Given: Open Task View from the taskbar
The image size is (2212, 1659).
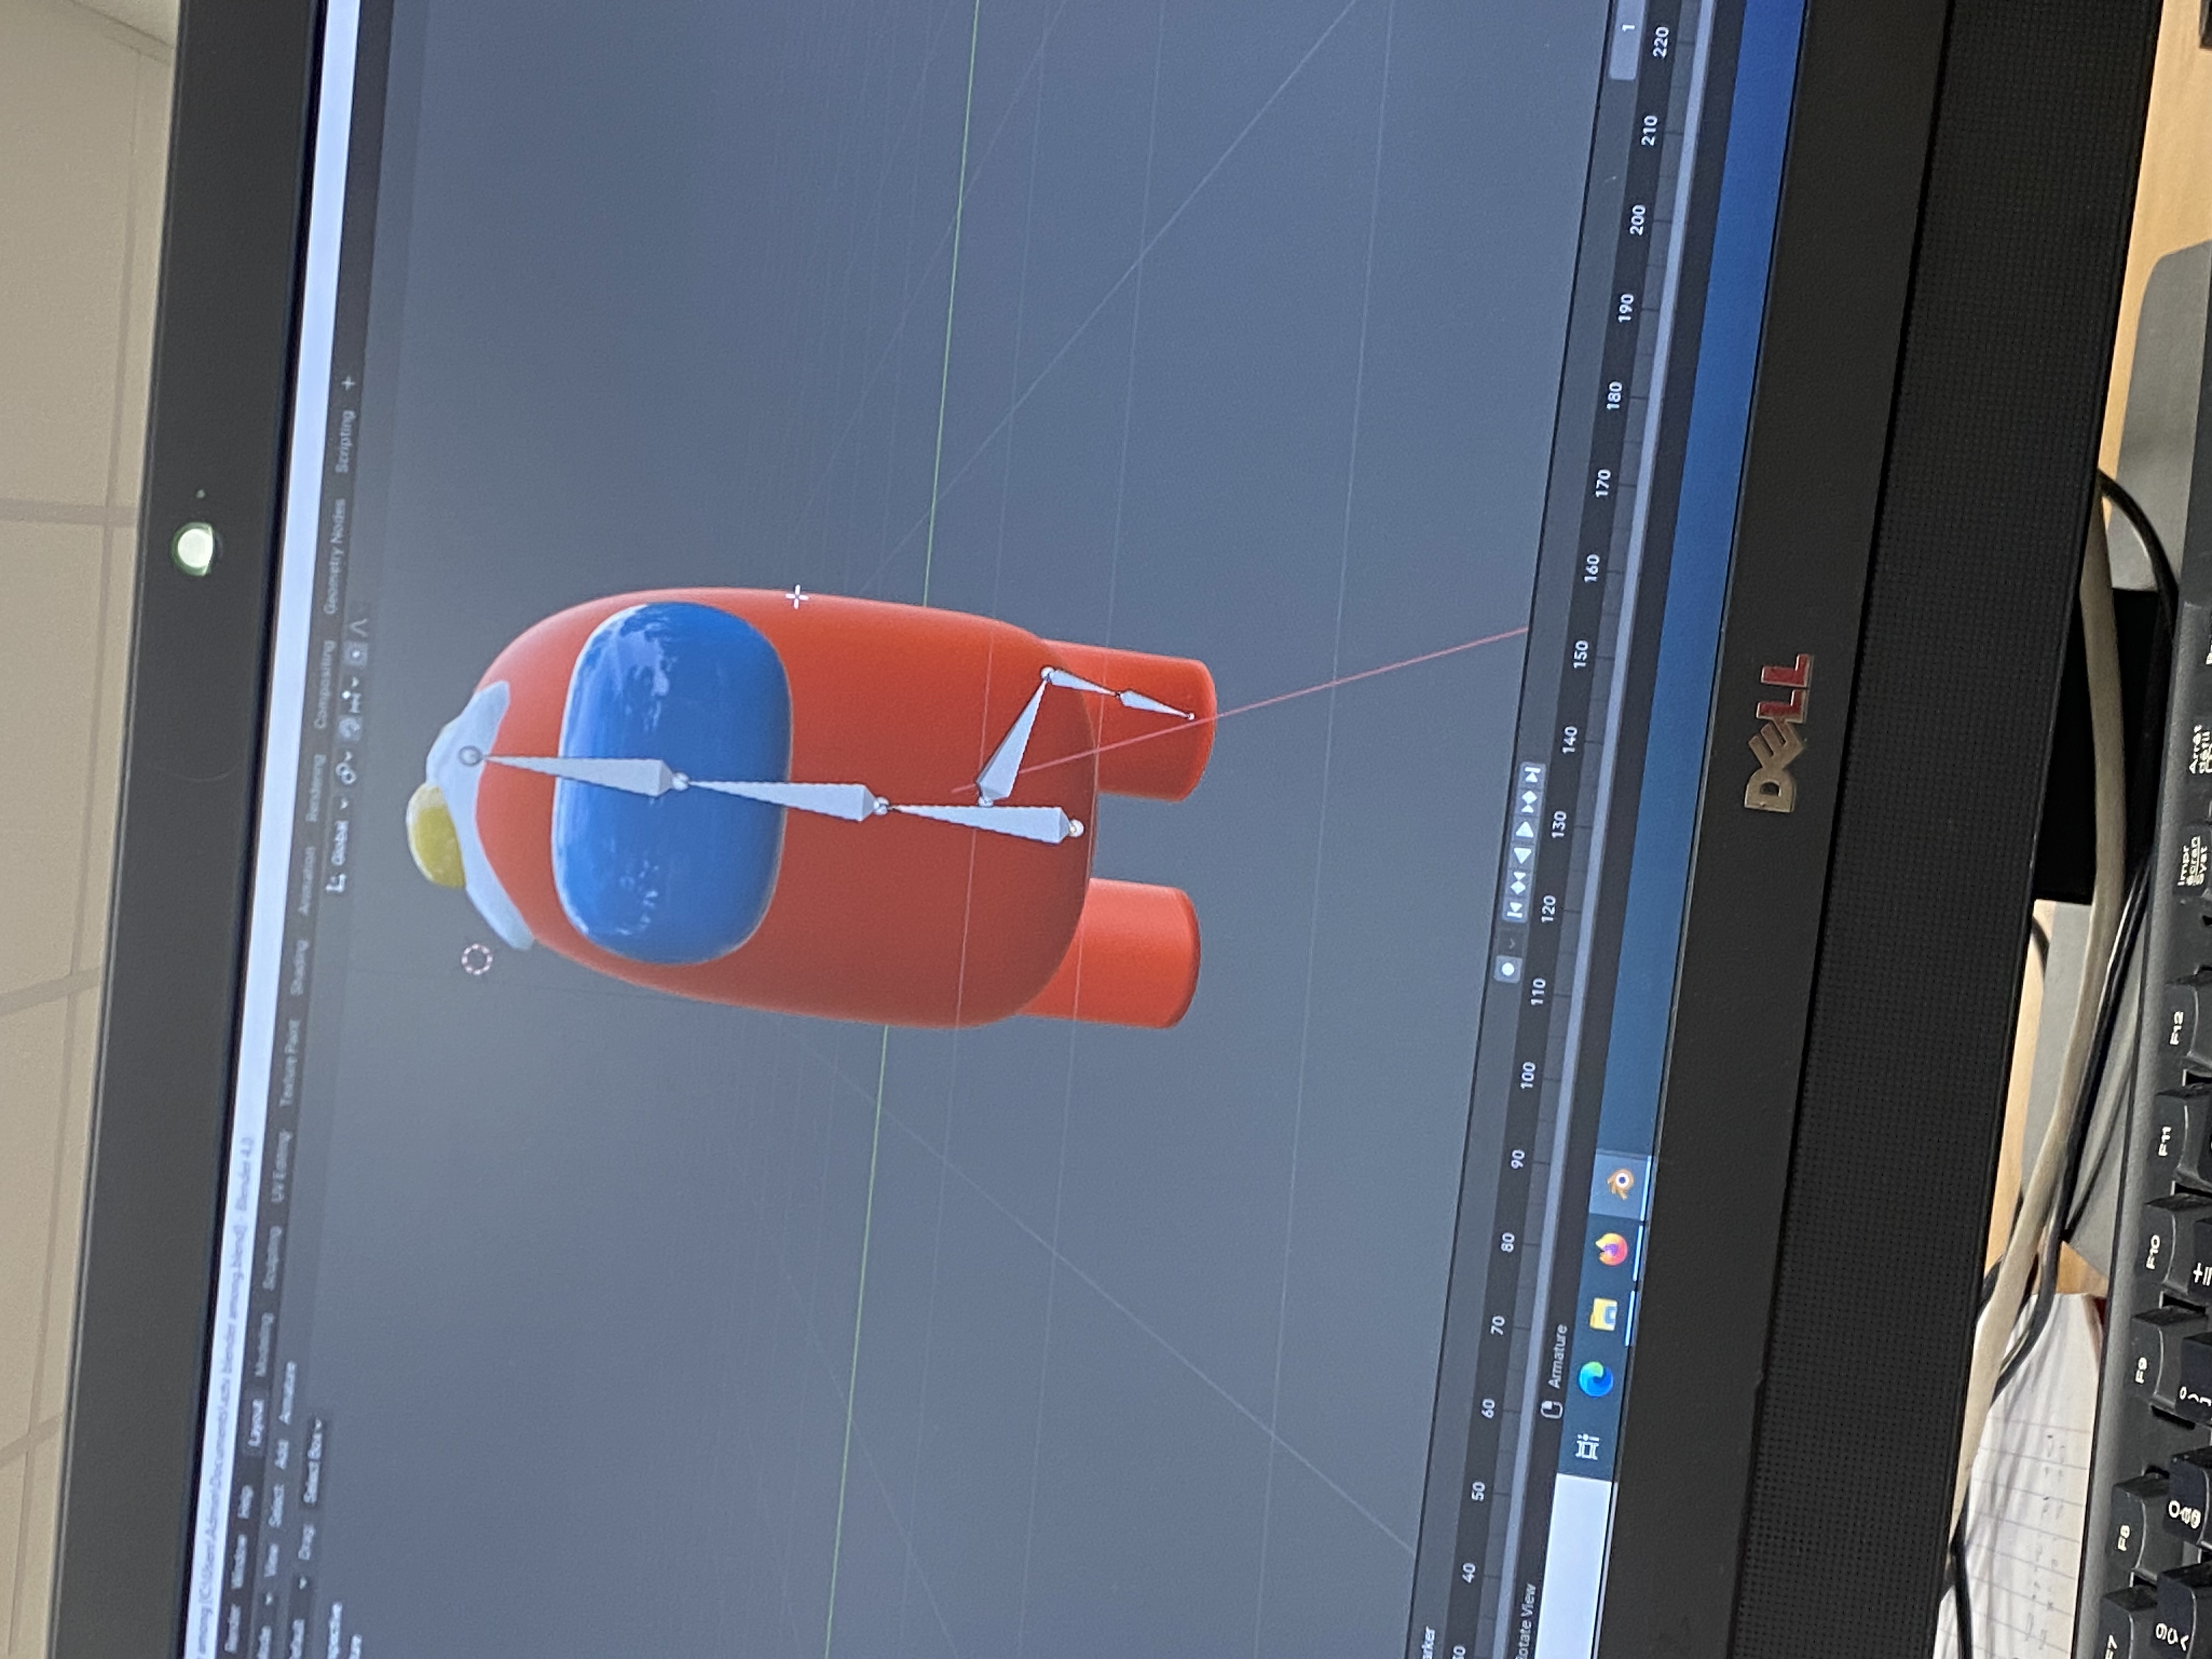Looking at the screenshot, I should pos(1588,1446).
